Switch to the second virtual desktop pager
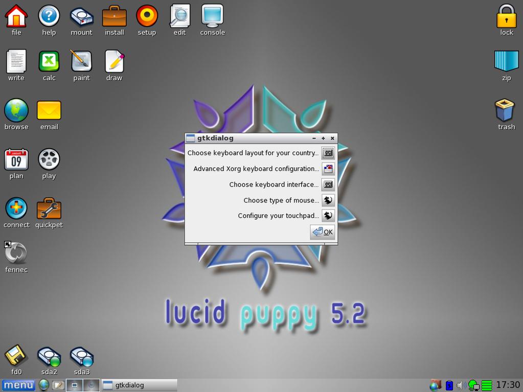This screenshot has width=523, height=392. (92, 385)
